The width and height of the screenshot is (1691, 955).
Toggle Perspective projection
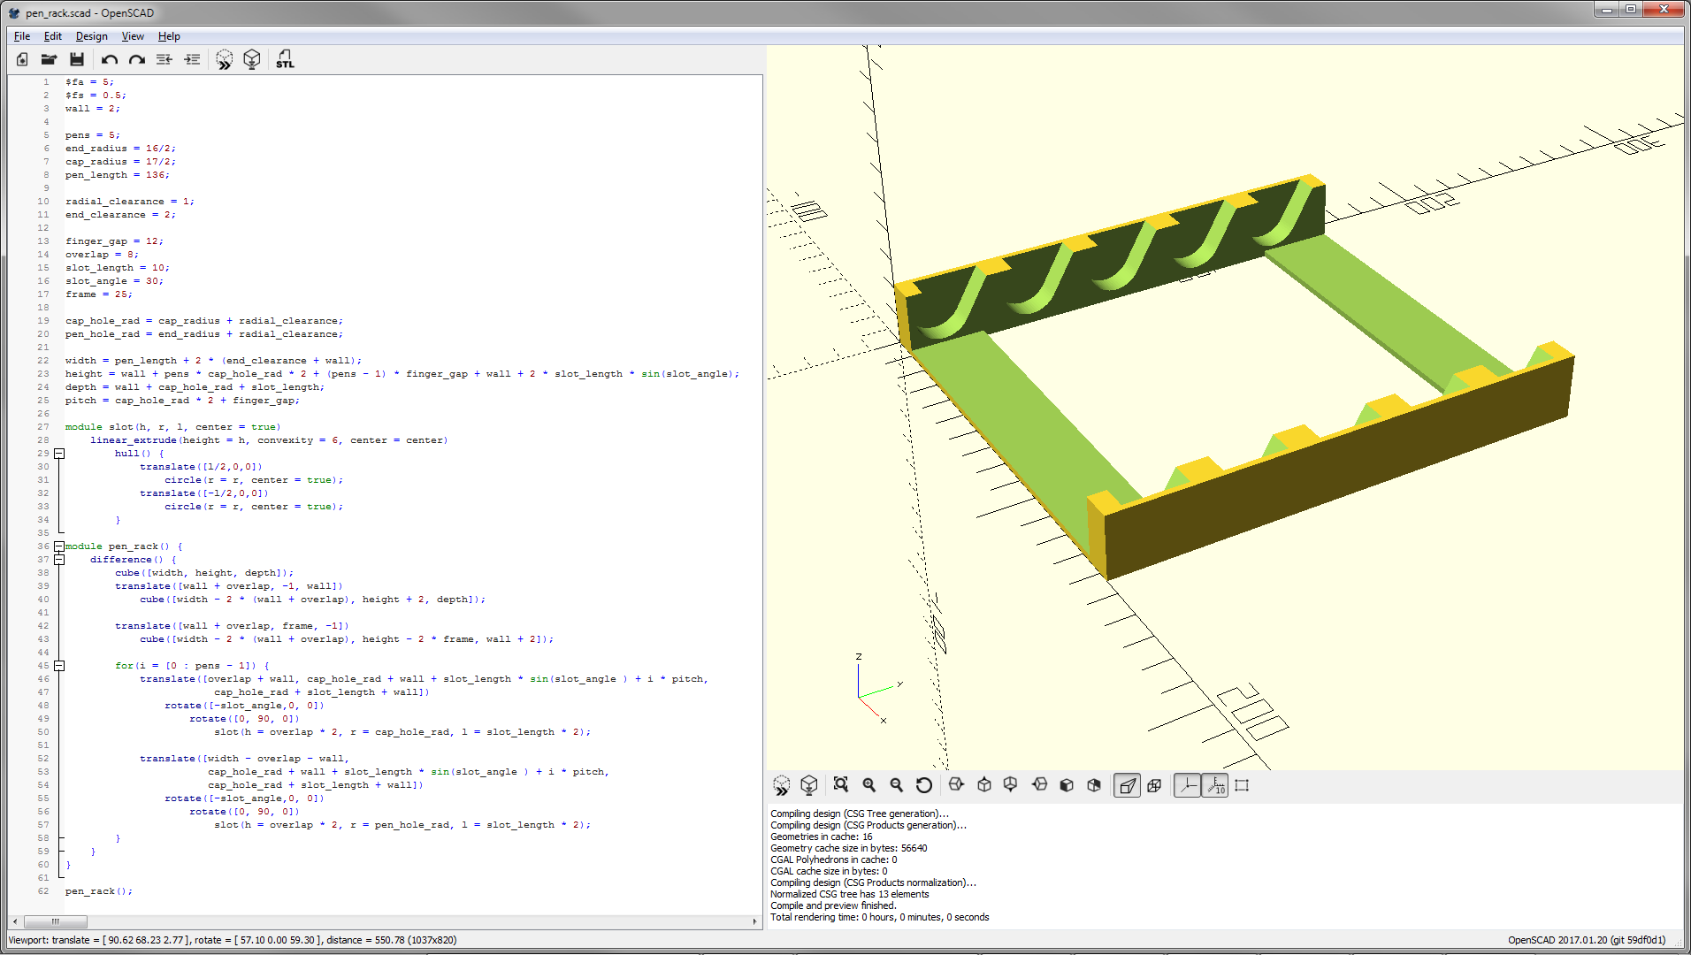coord(1127,785)
